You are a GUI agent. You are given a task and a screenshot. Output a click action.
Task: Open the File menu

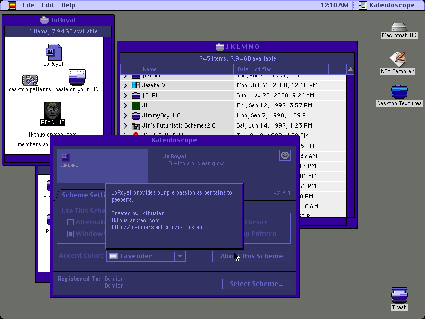(29, 5)
